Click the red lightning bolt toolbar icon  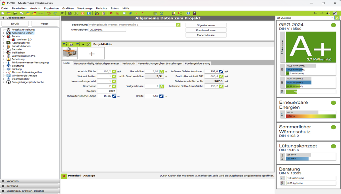tap(143, 13)
